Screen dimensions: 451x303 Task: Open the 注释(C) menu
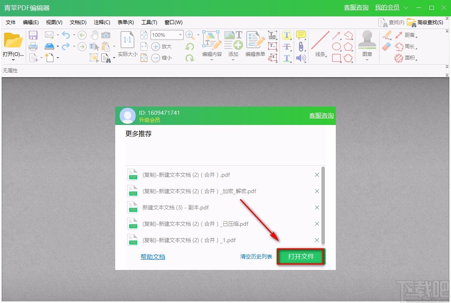point(101,22)
